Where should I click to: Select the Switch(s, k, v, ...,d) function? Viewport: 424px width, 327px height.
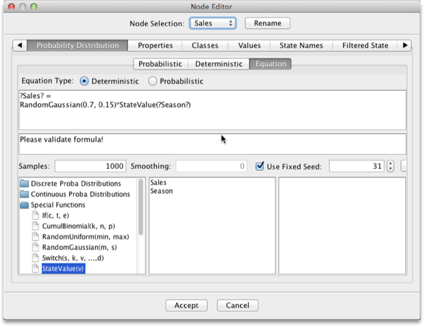73,258
